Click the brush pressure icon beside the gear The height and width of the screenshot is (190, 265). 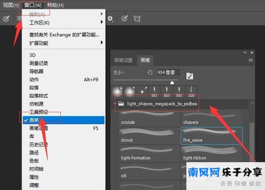(125, 19)
